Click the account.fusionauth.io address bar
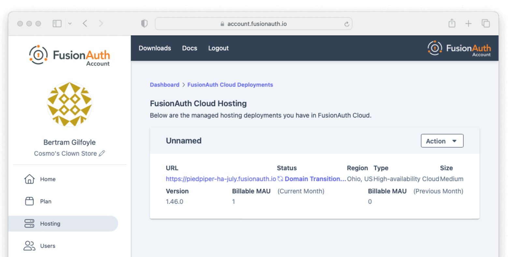 pos(253,24)
